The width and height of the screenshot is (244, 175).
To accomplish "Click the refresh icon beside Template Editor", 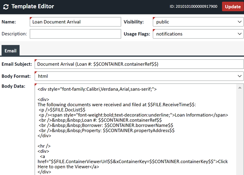I will (6, 6).
